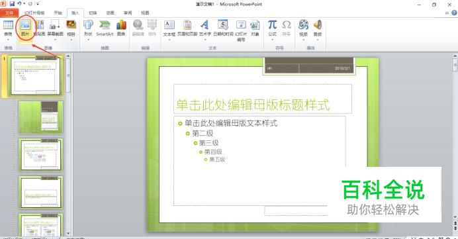Select the third layout thumbnail
Screen dimensions: 458x239
pyautogui.click(x=41, y=155)
